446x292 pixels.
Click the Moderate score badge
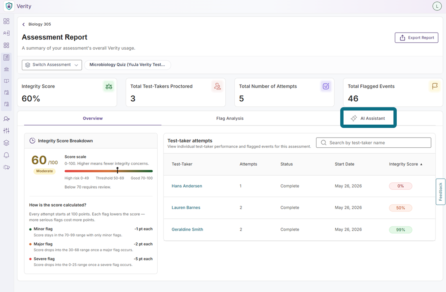coord(44,171)
